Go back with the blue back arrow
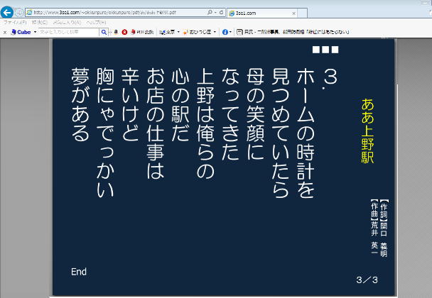Image resolution: width=432 pixels, height=298 pixels. [7, 12]
